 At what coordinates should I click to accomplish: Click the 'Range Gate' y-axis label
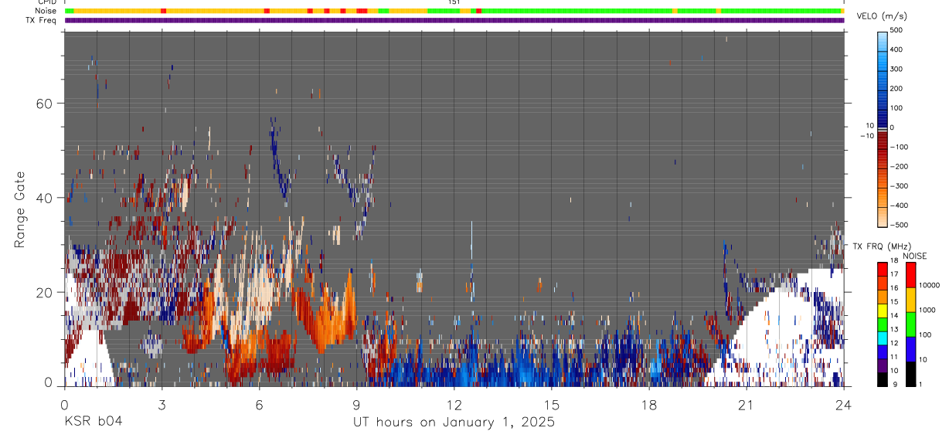coord(20,209)
